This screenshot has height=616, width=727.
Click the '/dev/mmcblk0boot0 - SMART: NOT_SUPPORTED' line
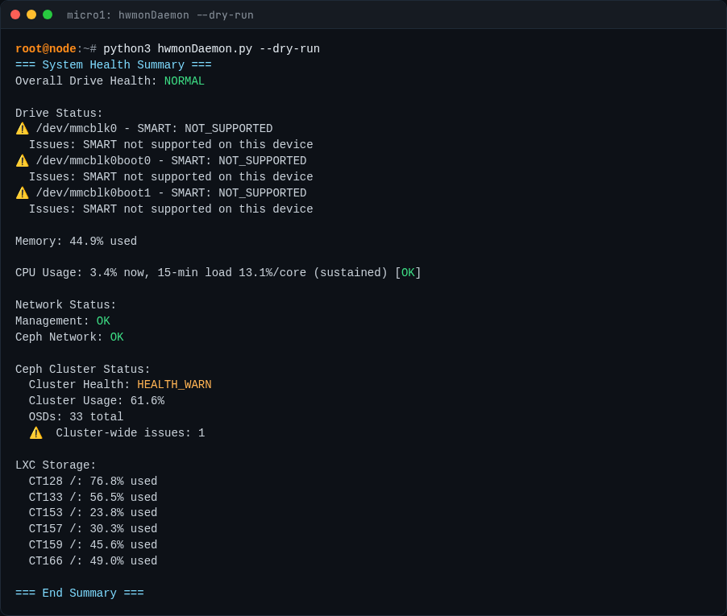tap(171, 161)
